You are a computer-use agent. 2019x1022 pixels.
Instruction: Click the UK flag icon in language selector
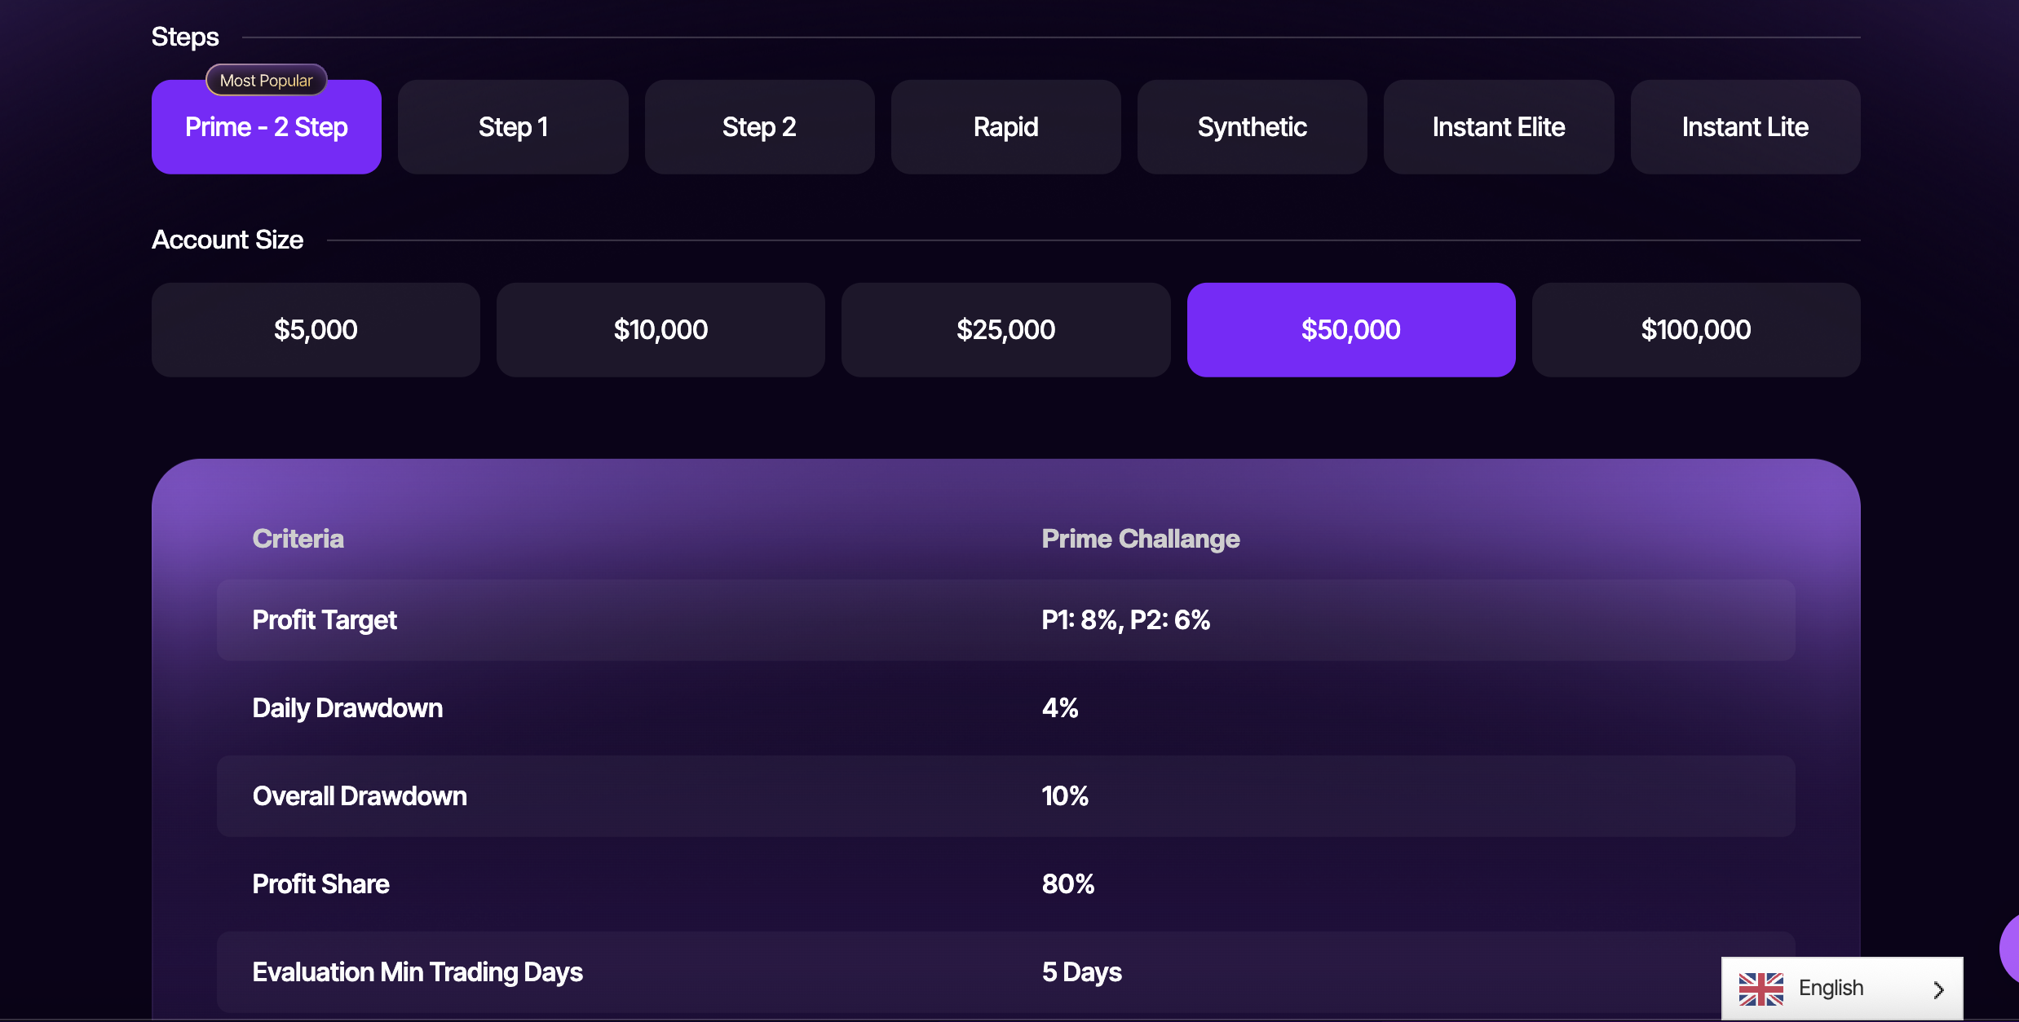1764,988
